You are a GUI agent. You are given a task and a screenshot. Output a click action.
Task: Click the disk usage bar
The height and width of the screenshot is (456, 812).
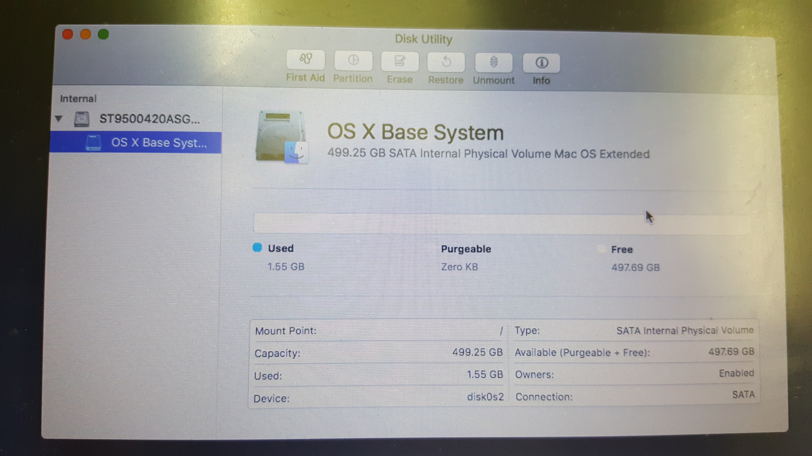(502, 224)
